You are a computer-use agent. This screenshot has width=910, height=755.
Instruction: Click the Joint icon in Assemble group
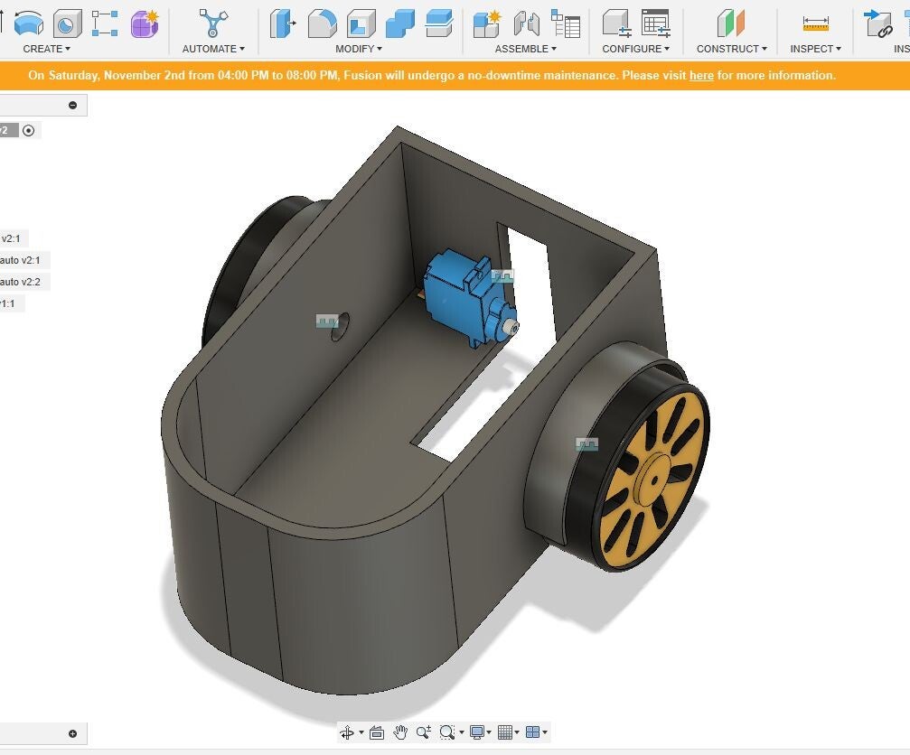(x=526, y=23)
